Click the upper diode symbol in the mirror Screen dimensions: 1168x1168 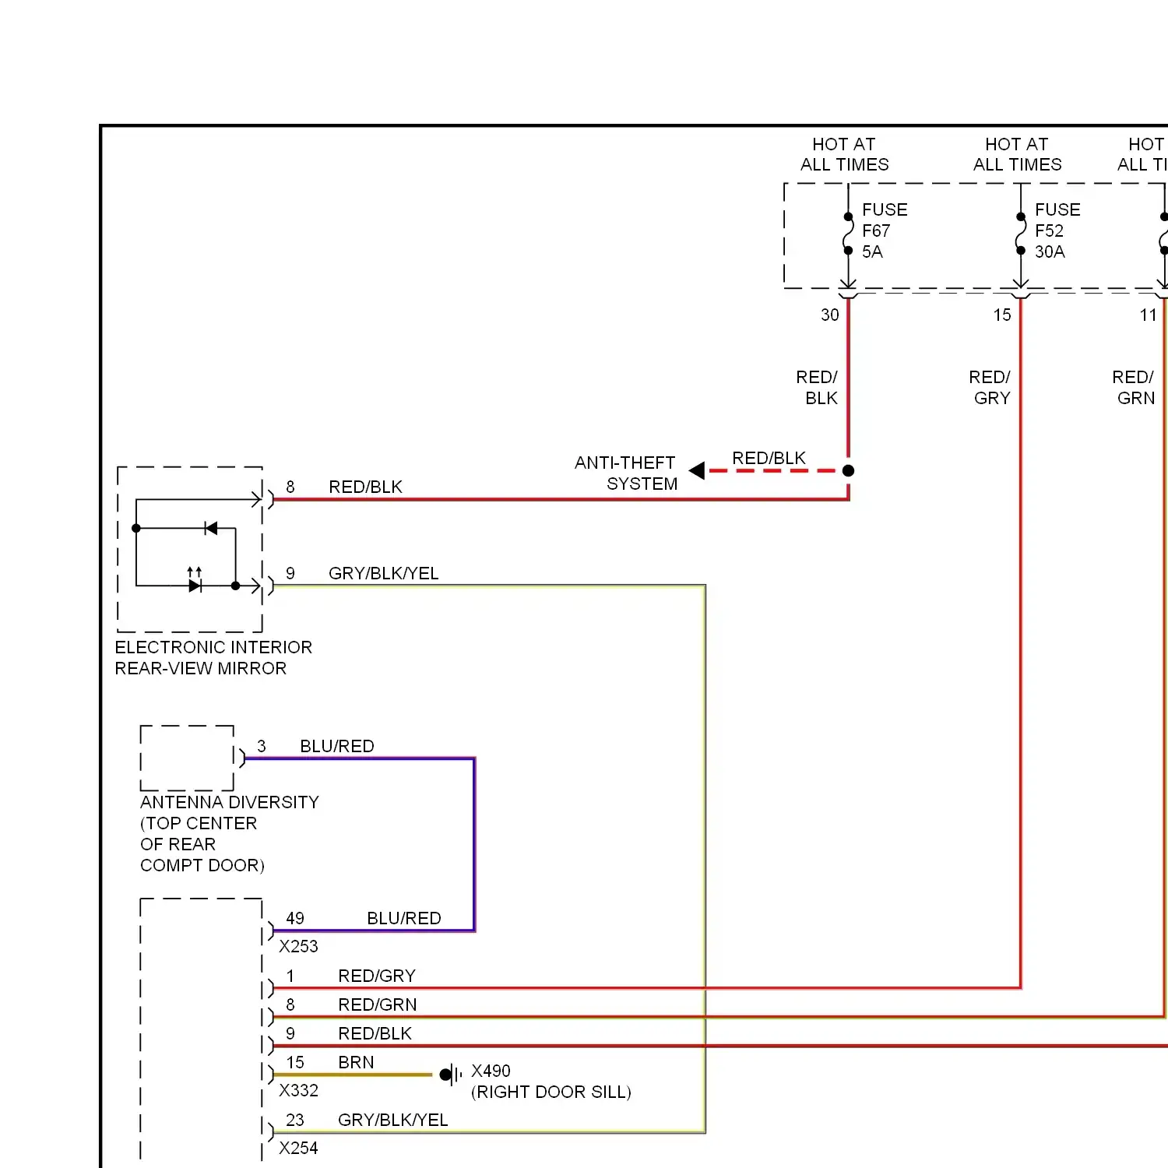pyautogui.click(x=210, y=528)
